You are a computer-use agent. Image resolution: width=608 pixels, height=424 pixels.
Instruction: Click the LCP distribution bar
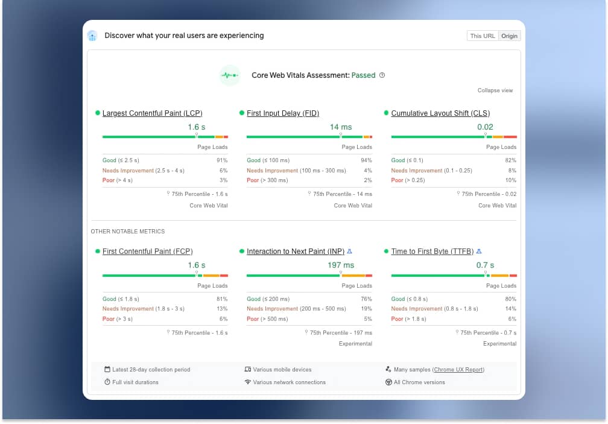point(165,137)
